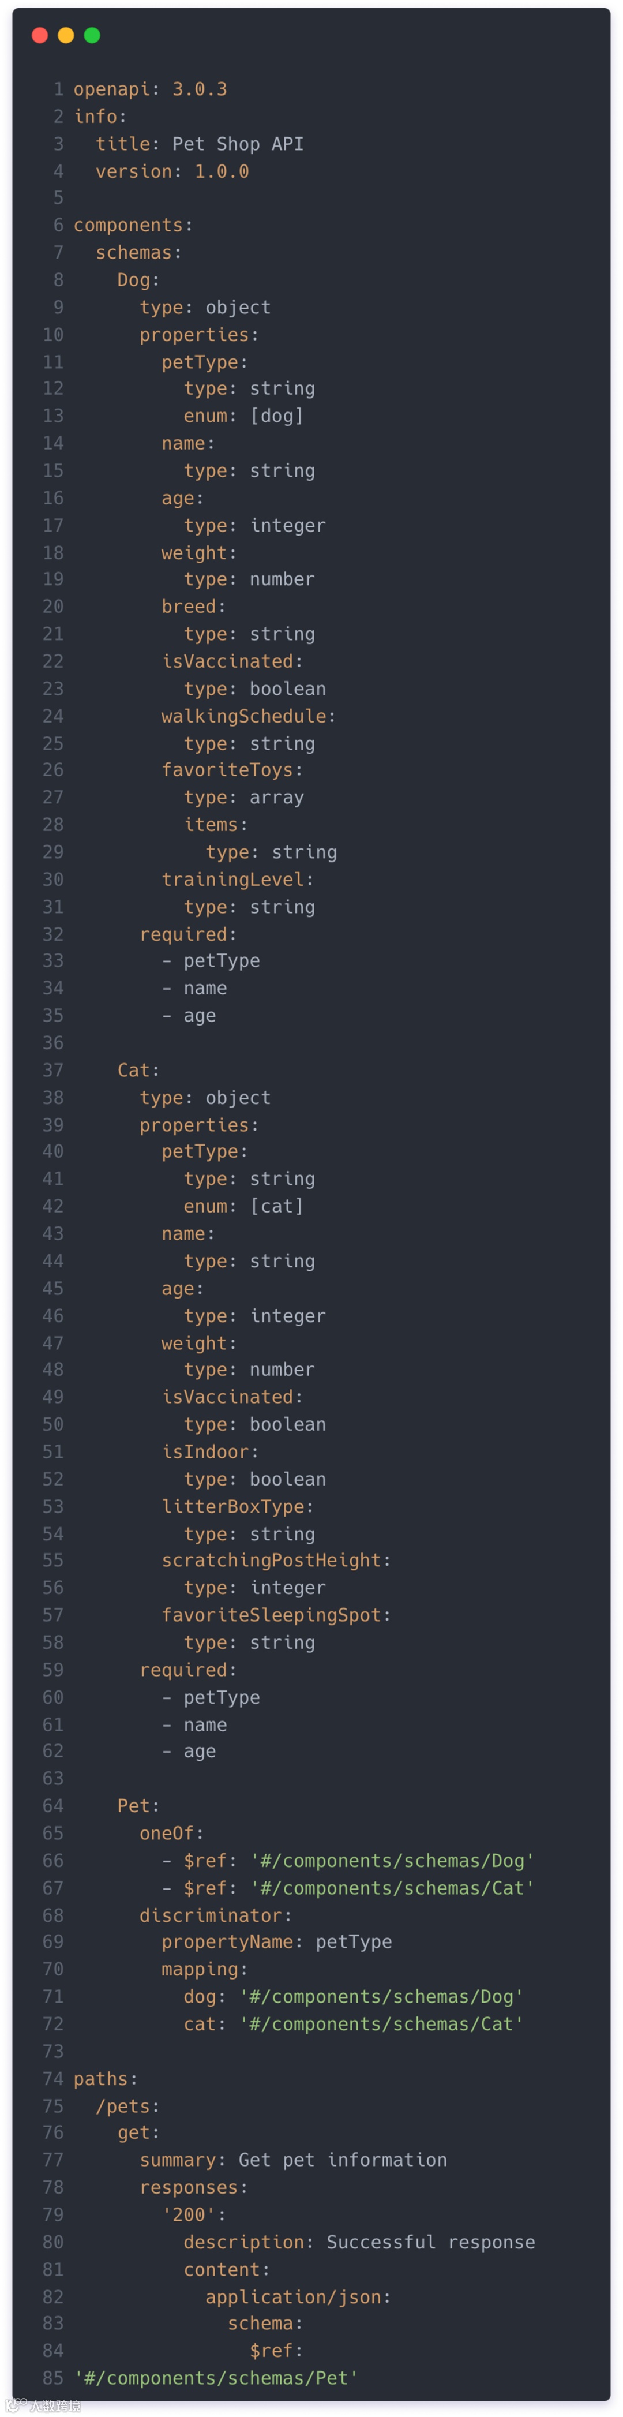
Task: Click the 'enum: [dog]' line
Action: (x=243, y=416)
